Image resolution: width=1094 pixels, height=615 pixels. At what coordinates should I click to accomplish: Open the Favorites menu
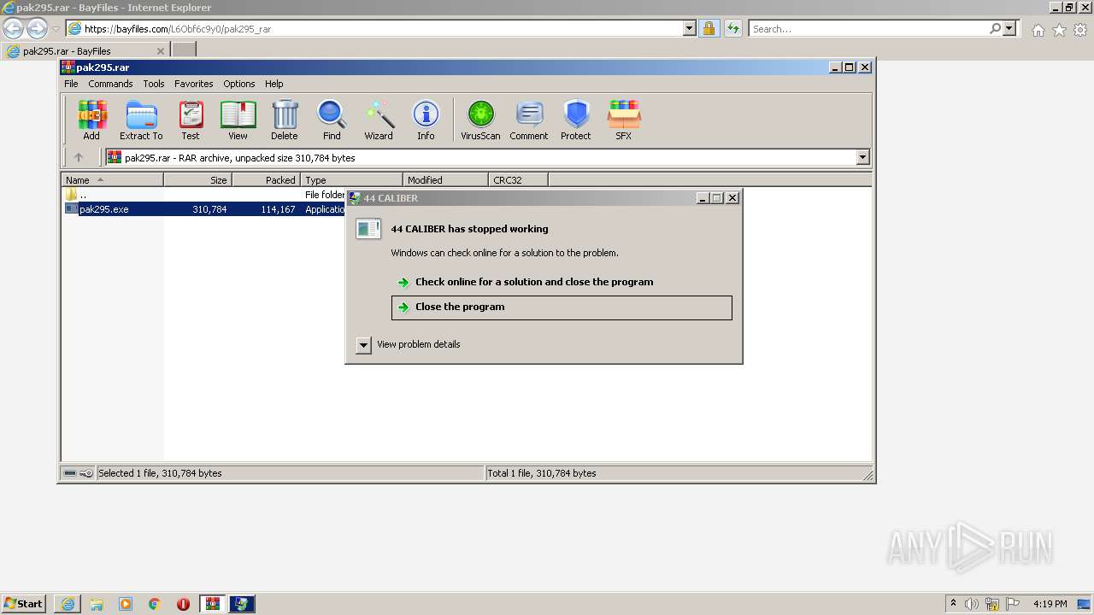pos(194,84)
